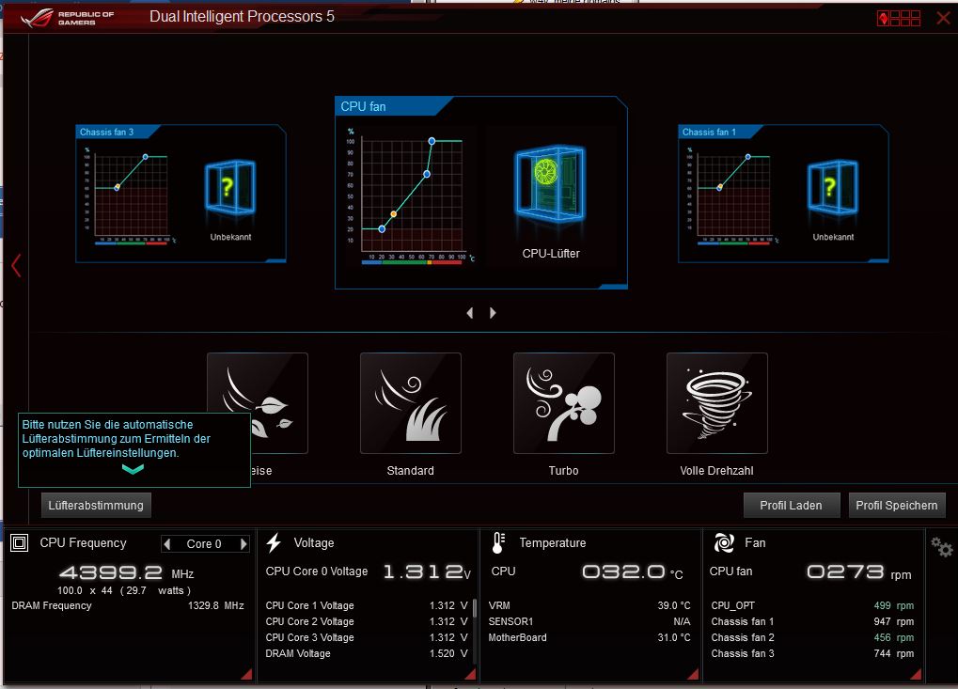Screen dimensions: 958x689
Task: Click the 4399.2 MHz frequency readout
Action: (x=127, y=573)
